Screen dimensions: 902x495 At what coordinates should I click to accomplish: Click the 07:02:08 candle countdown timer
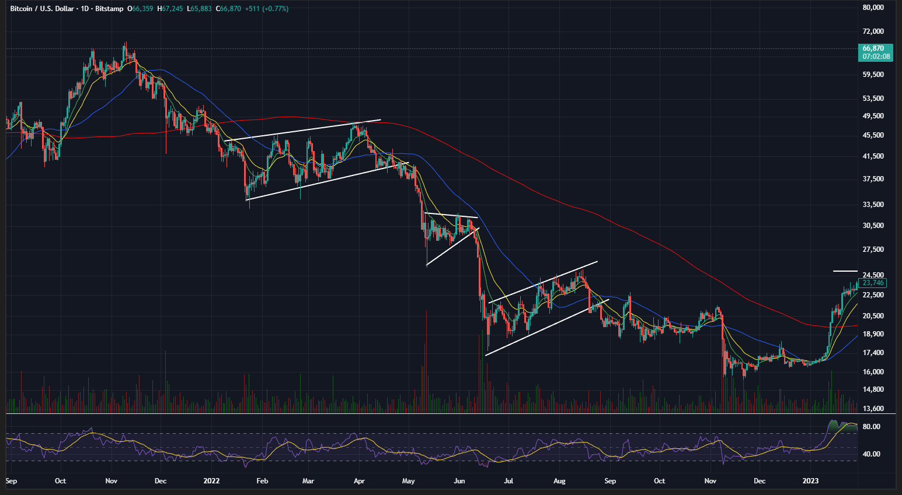pyautogui.click(x=874, y=57)
